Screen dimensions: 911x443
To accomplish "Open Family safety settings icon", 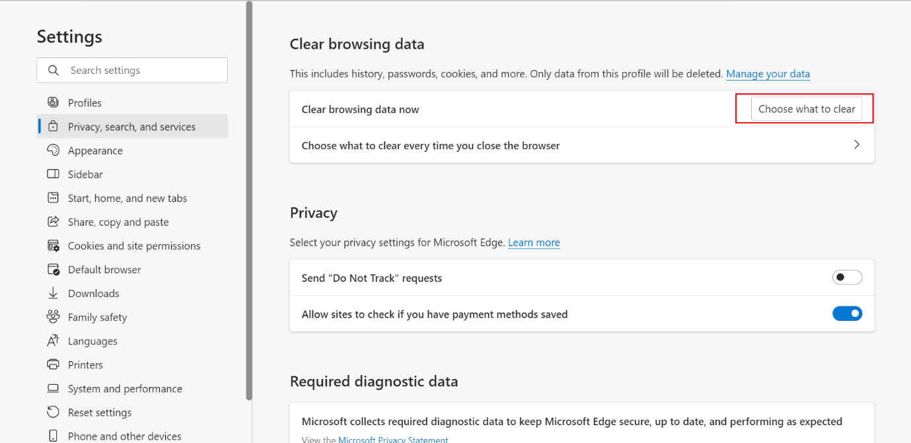I will coord(53,316).
